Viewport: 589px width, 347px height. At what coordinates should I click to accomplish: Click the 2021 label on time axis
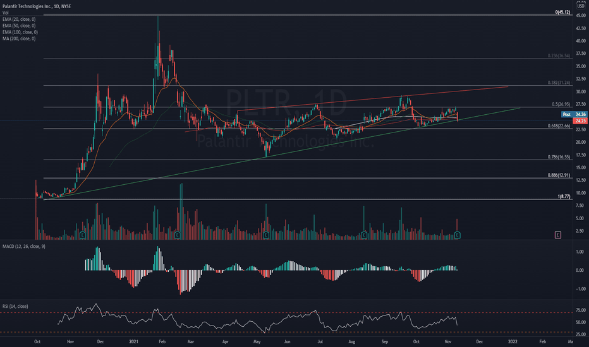click(133, 342)
